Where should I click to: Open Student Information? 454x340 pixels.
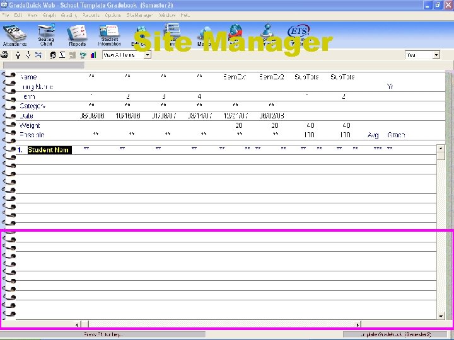(110, 36)
